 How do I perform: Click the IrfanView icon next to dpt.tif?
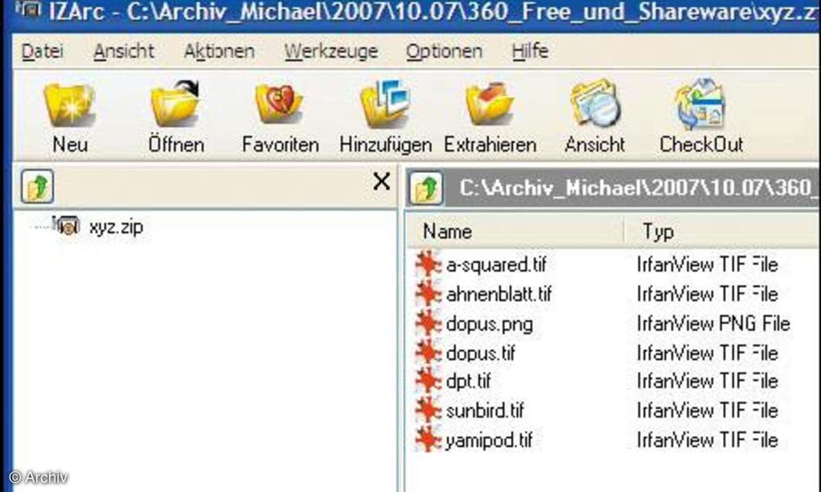tap(428, 381)
